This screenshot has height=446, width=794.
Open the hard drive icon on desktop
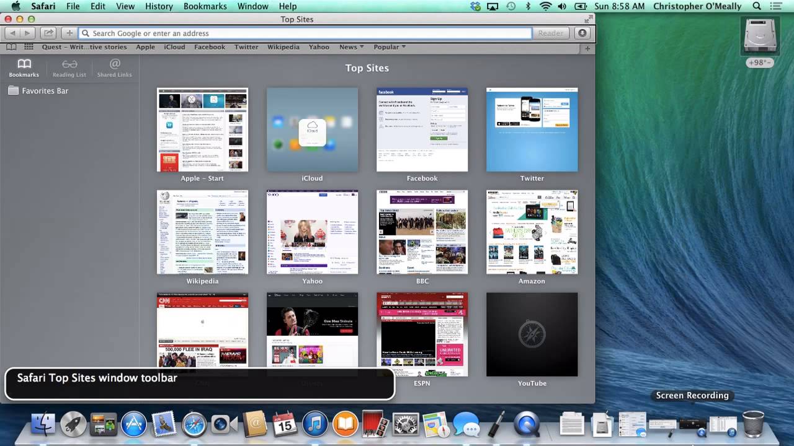click(x=760, y=35)
